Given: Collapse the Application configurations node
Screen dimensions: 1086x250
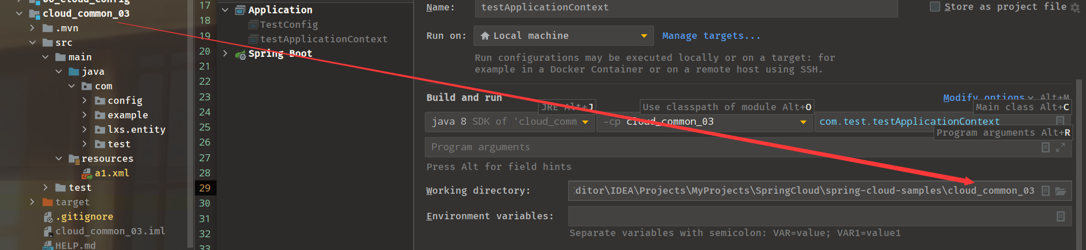Looking at the screenshot, I should pos(225,10).
